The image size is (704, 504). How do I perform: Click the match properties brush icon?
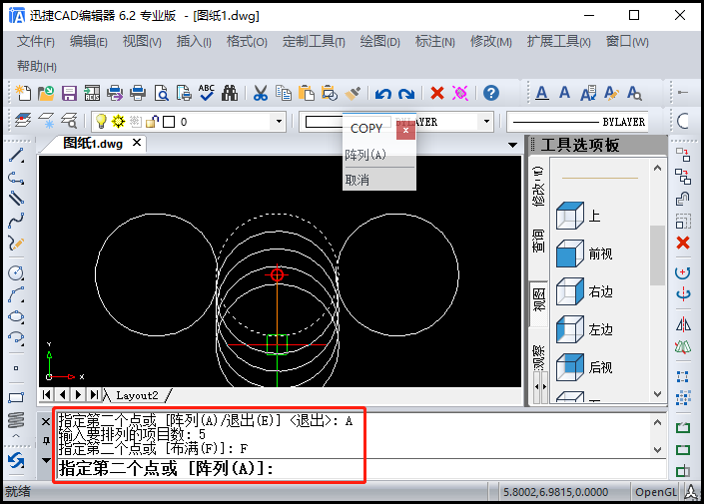pos(352,93)
